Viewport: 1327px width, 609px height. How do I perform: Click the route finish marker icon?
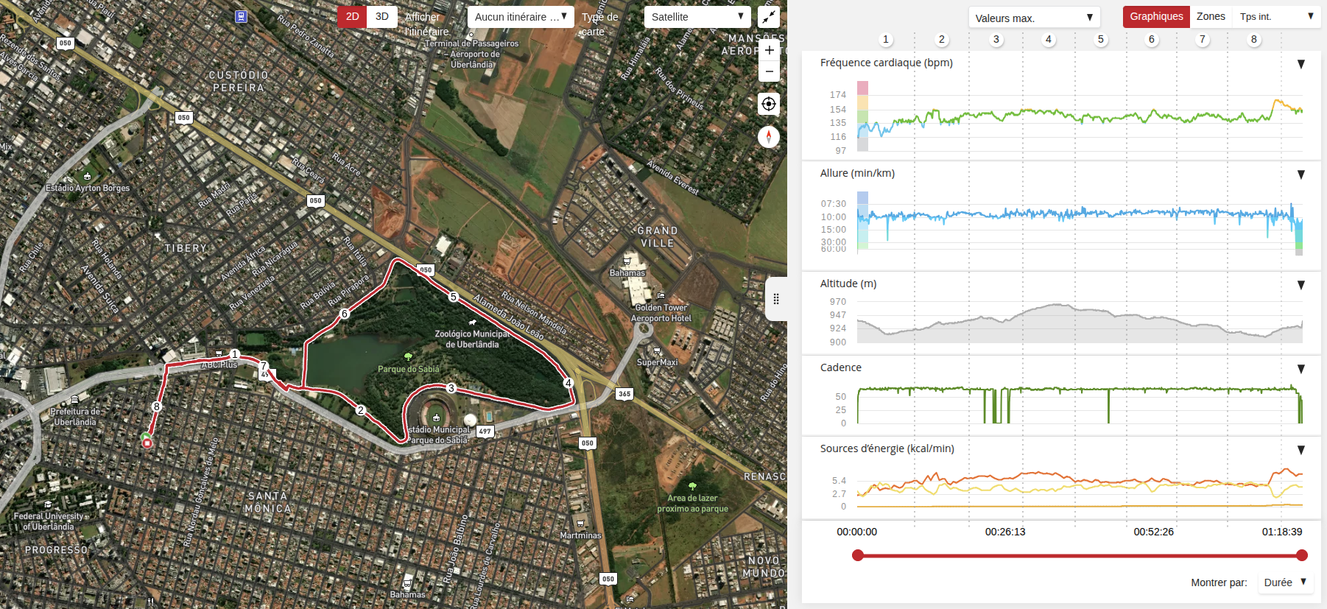pos(147,442)
